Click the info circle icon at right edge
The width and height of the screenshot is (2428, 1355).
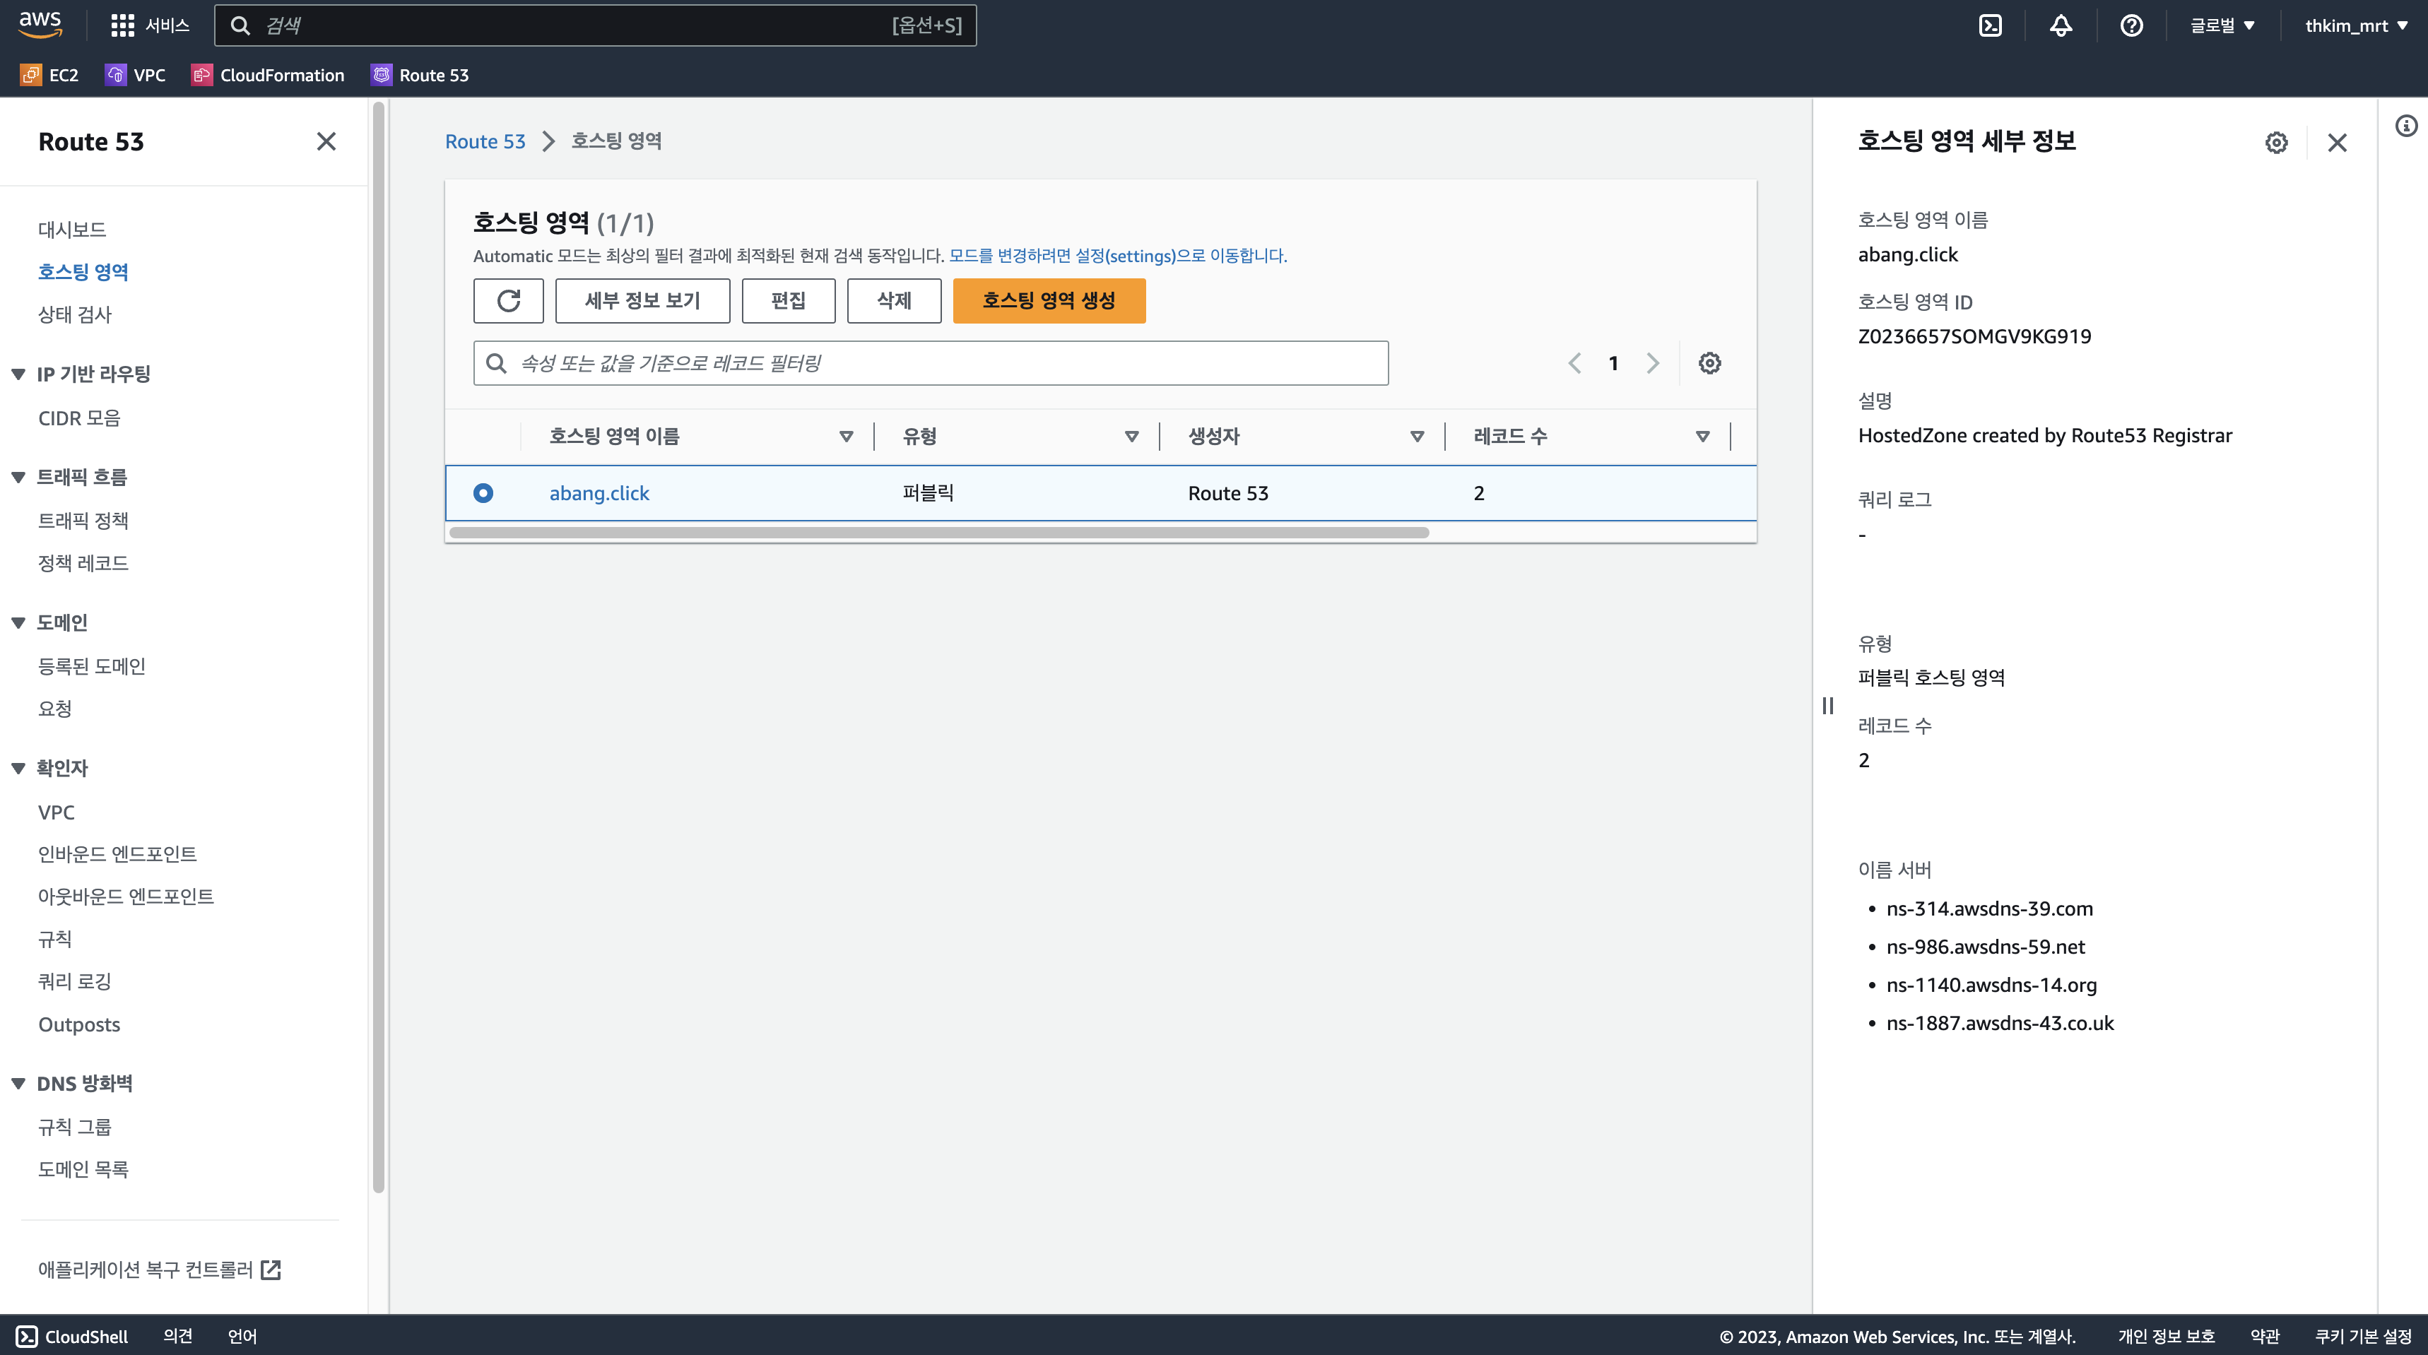(x=2406, y=125)
